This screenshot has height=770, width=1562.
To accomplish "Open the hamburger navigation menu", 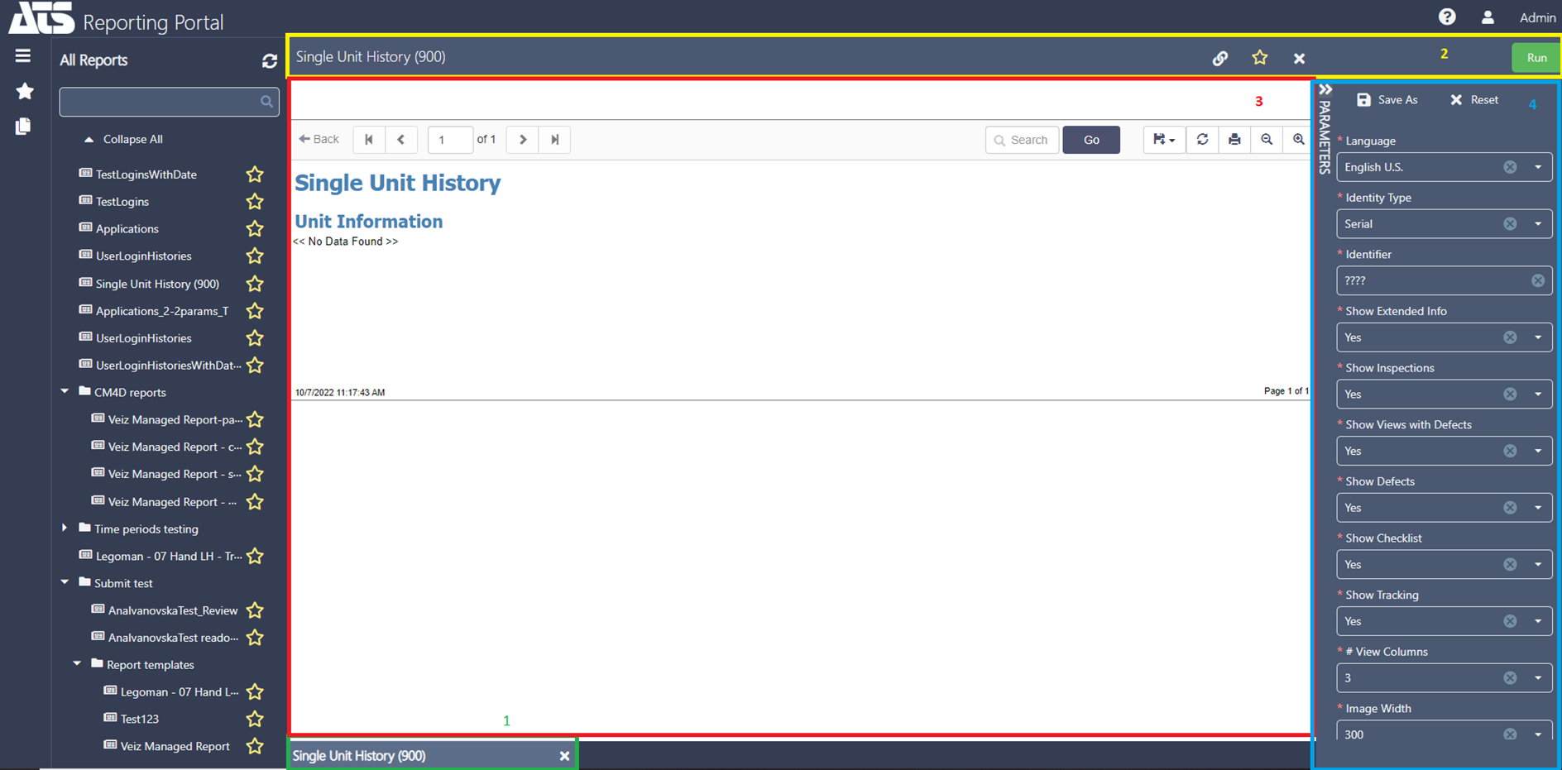I will pyautogui.click(x=22, y=55).
